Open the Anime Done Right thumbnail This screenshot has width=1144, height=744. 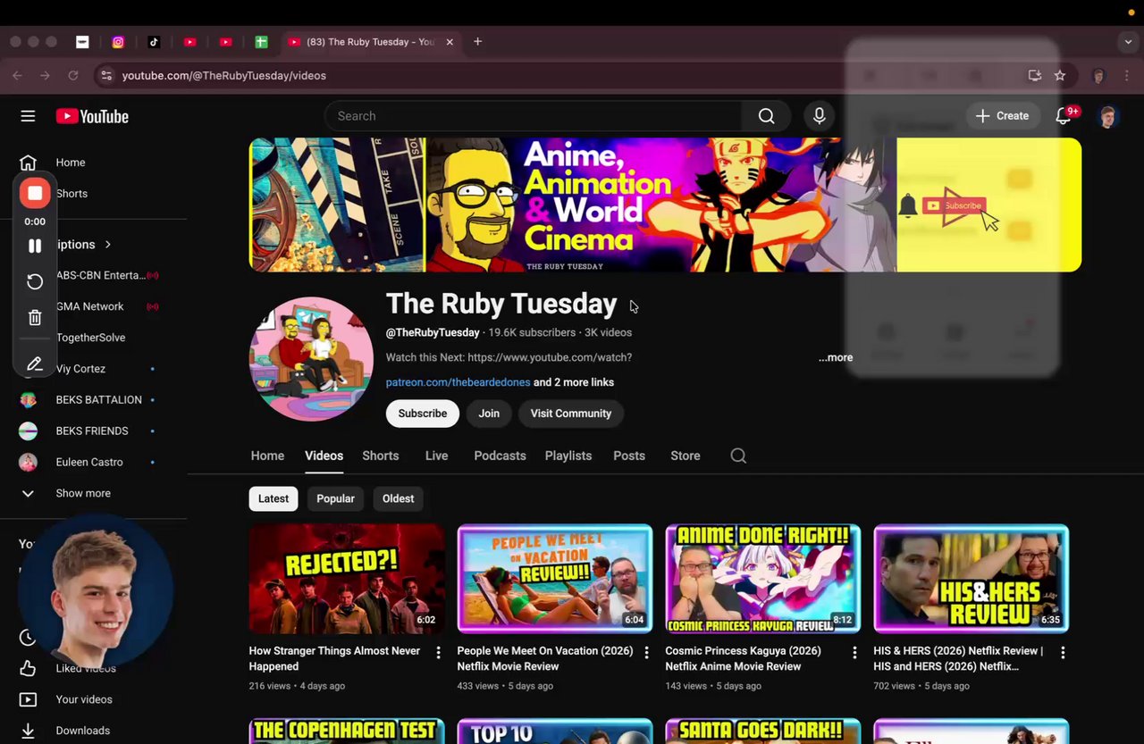[x=762, y=579]
